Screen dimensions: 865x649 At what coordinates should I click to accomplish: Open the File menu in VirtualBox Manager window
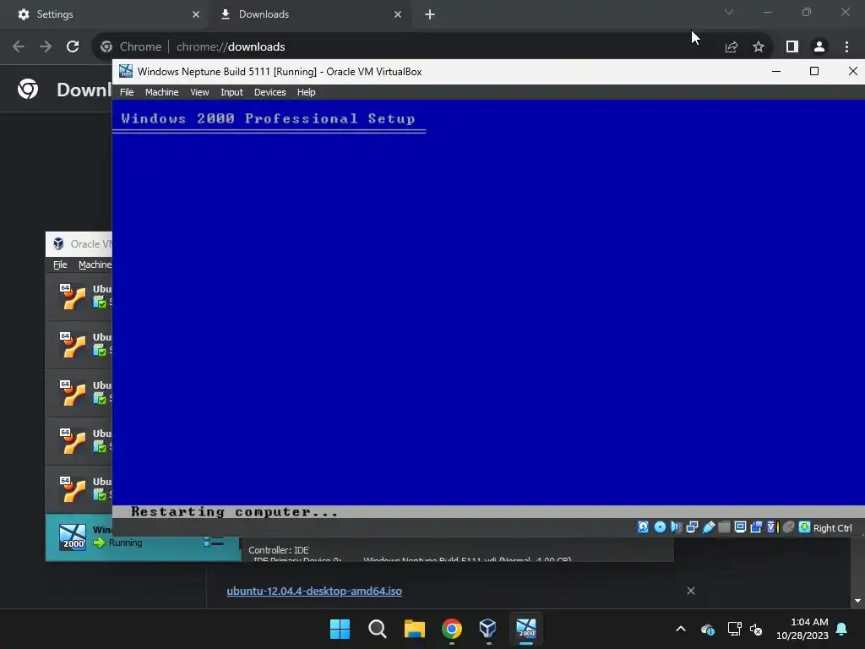click(60, 265)
